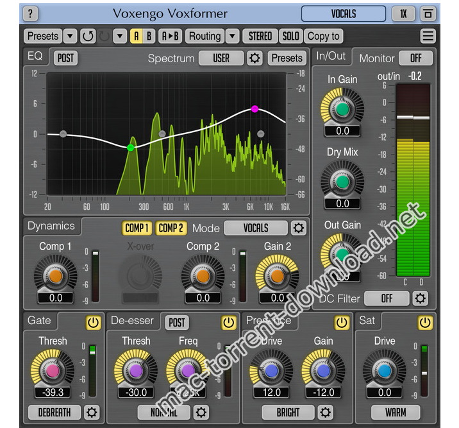Open dropdown arrow next to Routing
The height and width of the screenshot is (428, 459).
(233, 36)
